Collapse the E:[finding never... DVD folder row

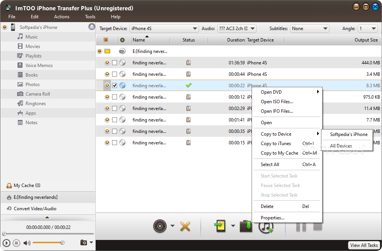pos(100,51)
